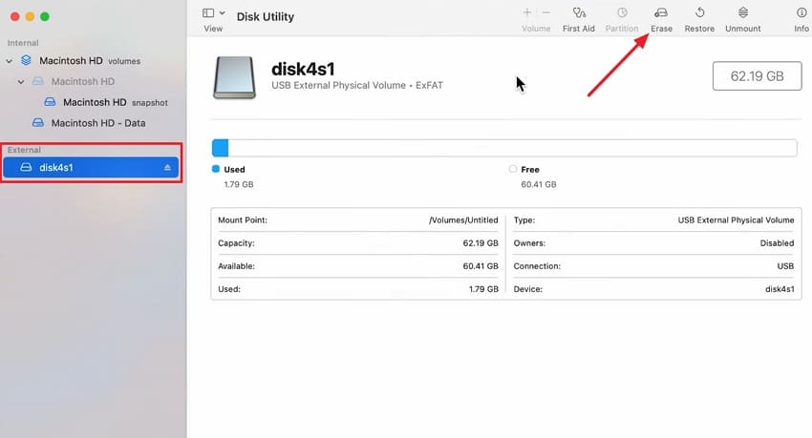Click the Device disk4s1 value
The width and height of the screenshot is (812, 438).
tap(780, 289)
